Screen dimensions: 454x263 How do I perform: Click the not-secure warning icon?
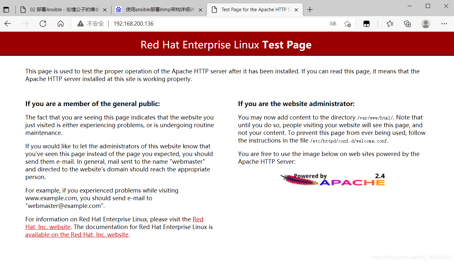coord(80,24)
